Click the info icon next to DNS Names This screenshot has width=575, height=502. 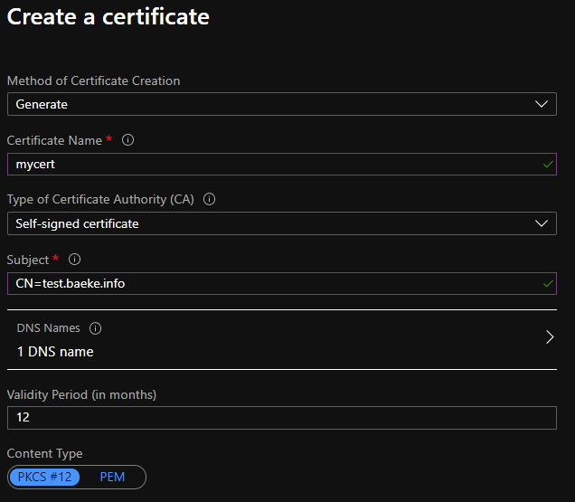coord(96,328)
